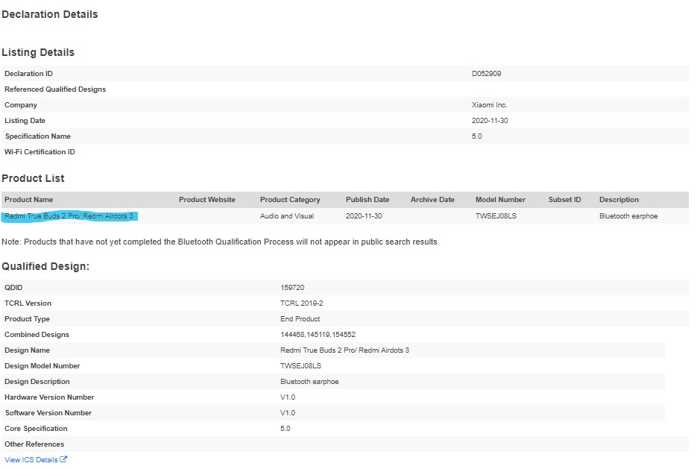
Task: Click the QDID row label
Action: (x=13, y=288)
